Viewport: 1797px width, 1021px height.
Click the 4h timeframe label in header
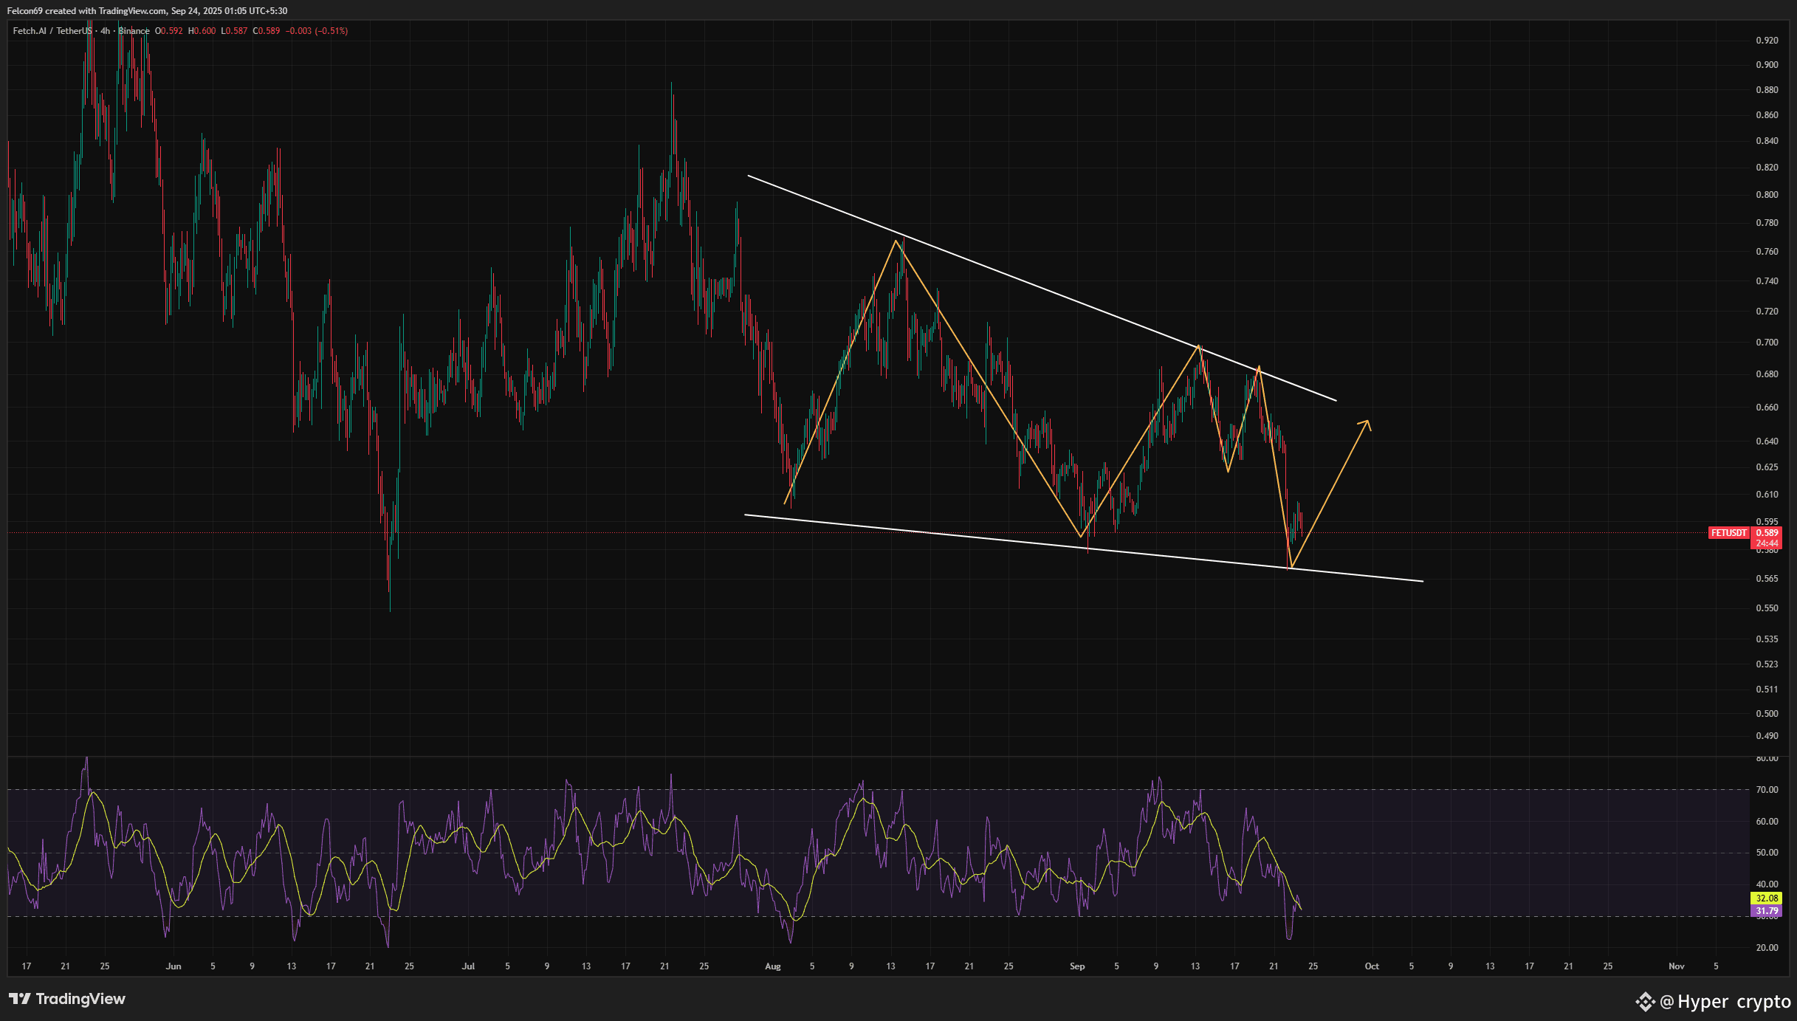pos(105,31)
